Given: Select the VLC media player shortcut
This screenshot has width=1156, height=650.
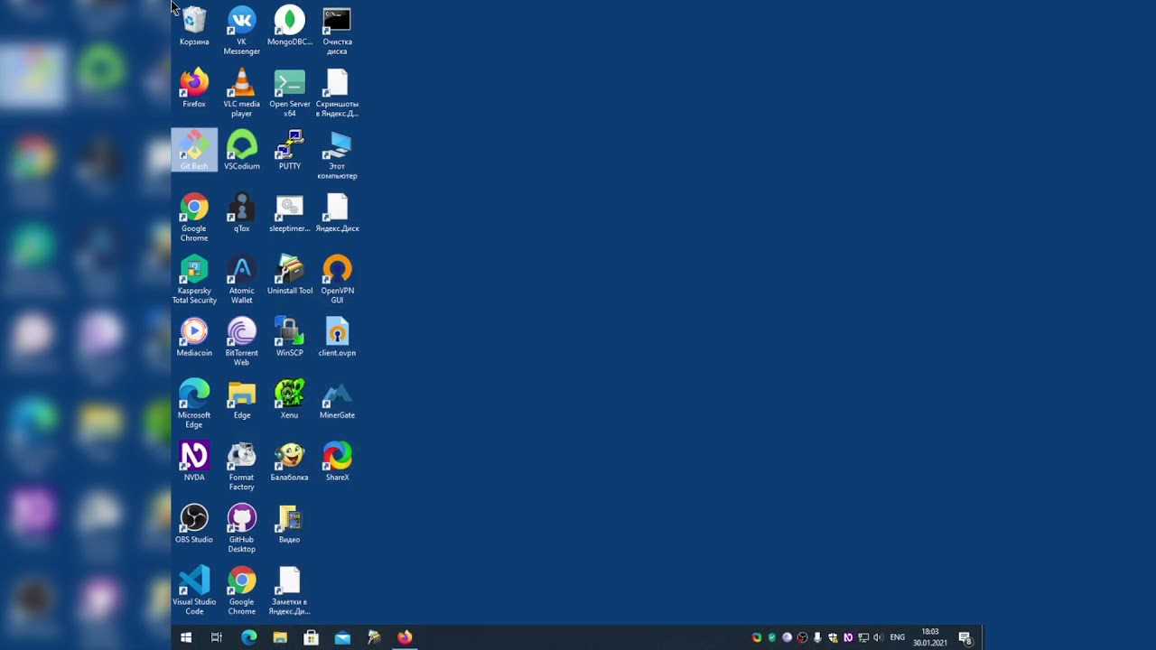Looking at the screenshot, I should 241,93.
